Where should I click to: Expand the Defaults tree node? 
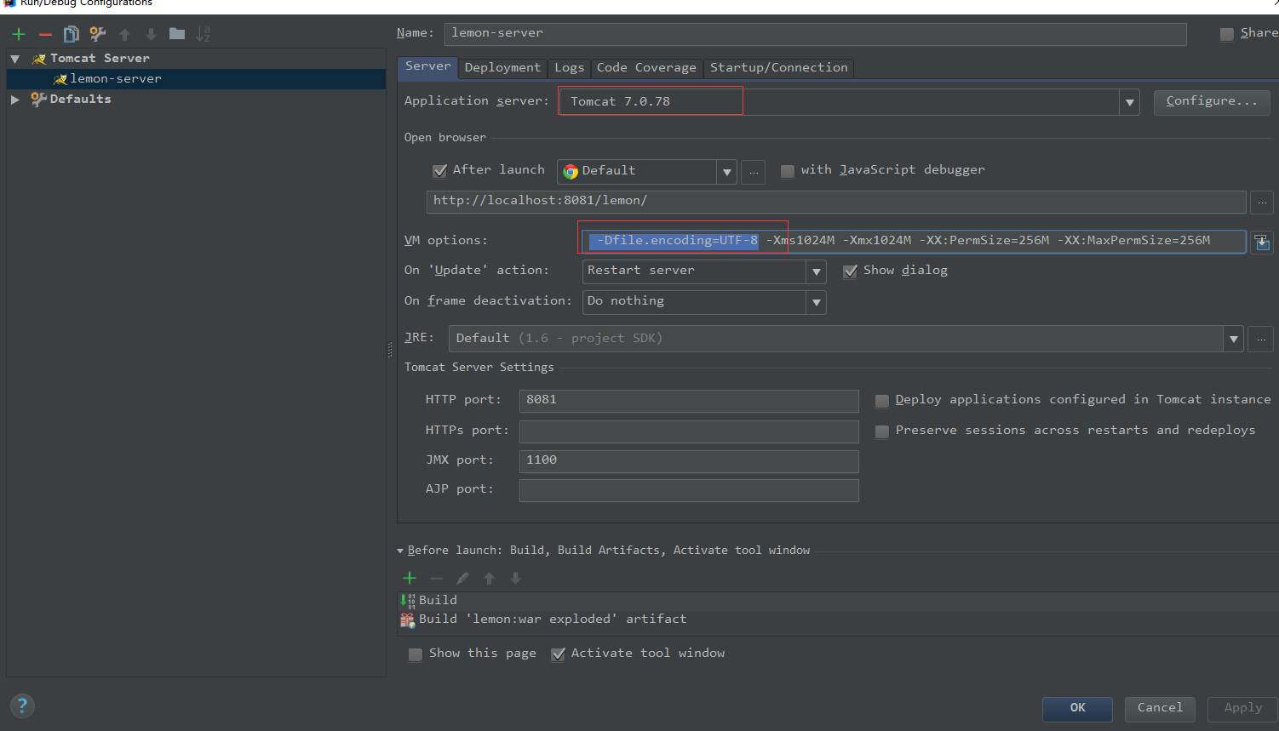(14, 99)
